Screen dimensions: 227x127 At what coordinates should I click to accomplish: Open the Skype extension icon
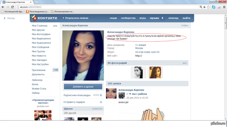click(213, 7)
